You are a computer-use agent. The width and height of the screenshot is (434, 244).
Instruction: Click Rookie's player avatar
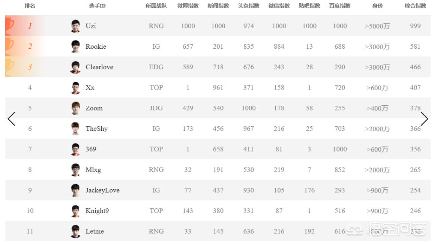[75, 46]
